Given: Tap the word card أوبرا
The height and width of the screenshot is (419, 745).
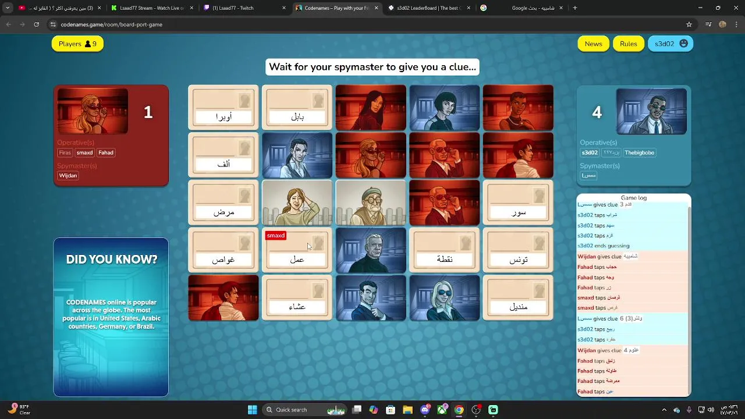Looking at the screenshot, I should point(223,108).
